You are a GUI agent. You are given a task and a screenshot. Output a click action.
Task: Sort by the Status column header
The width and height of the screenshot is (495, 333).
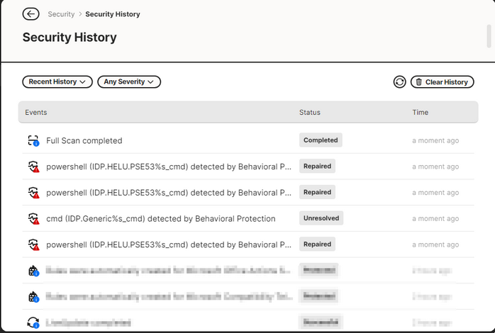[x=310, y=113]
